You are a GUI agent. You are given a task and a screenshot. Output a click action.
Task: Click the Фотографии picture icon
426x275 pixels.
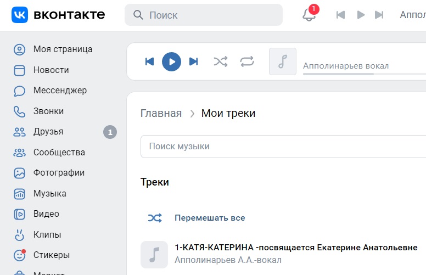click(x=20, y=173)
